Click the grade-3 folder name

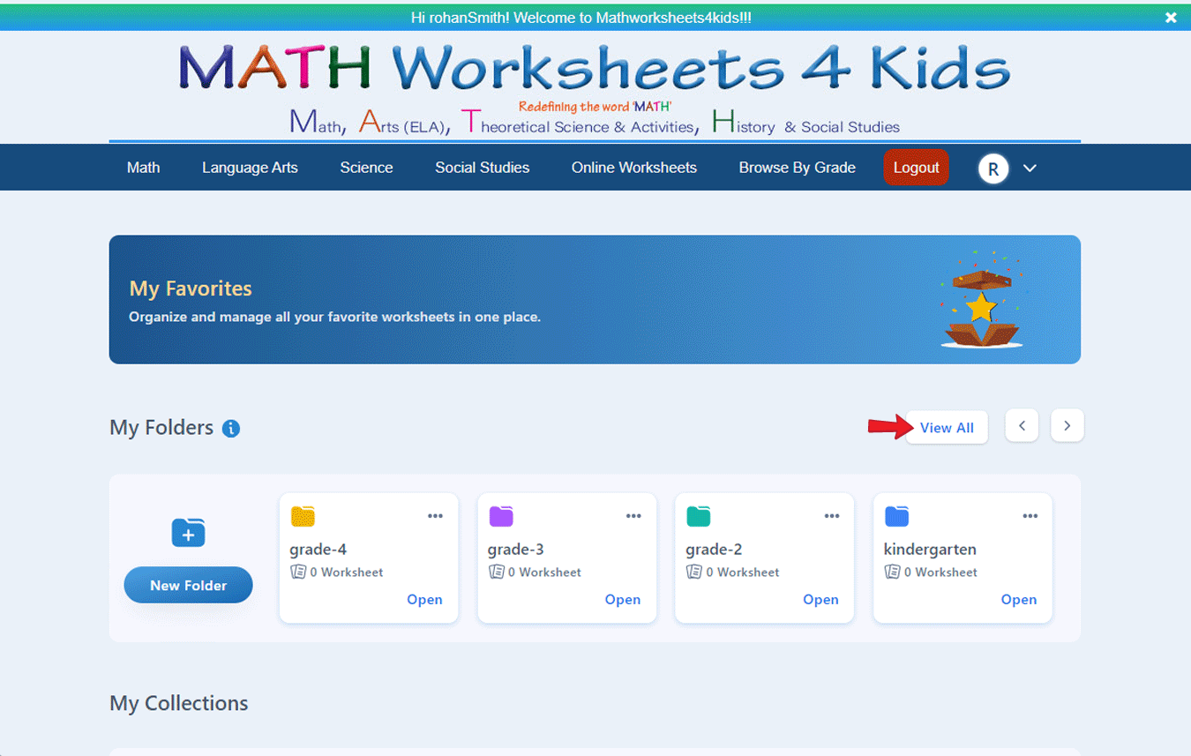(516, 550)
